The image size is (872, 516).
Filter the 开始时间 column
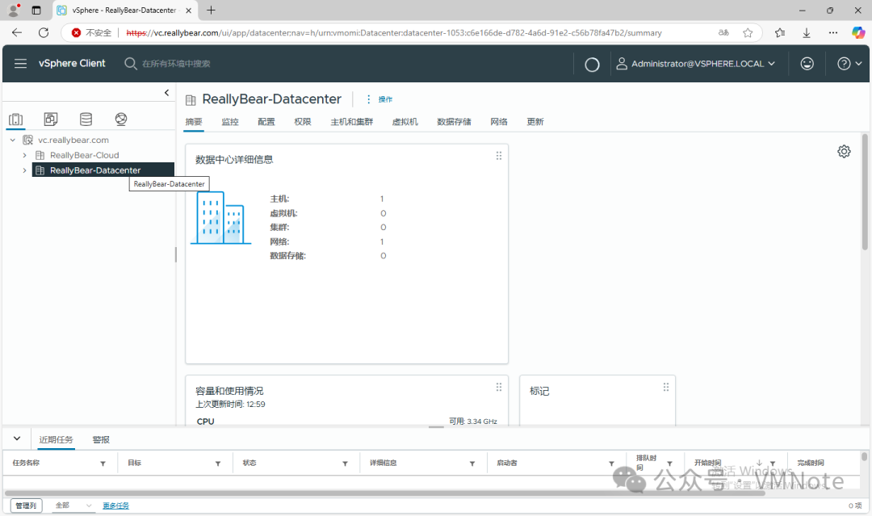click(x=773, y=464)
